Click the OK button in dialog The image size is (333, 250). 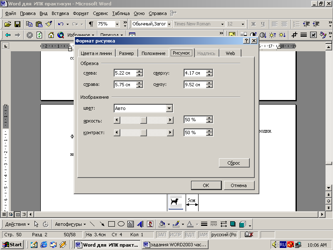click(x=206, y=185)
